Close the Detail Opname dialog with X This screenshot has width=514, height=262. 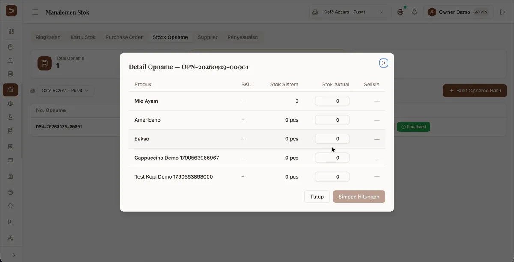(383, 63)
